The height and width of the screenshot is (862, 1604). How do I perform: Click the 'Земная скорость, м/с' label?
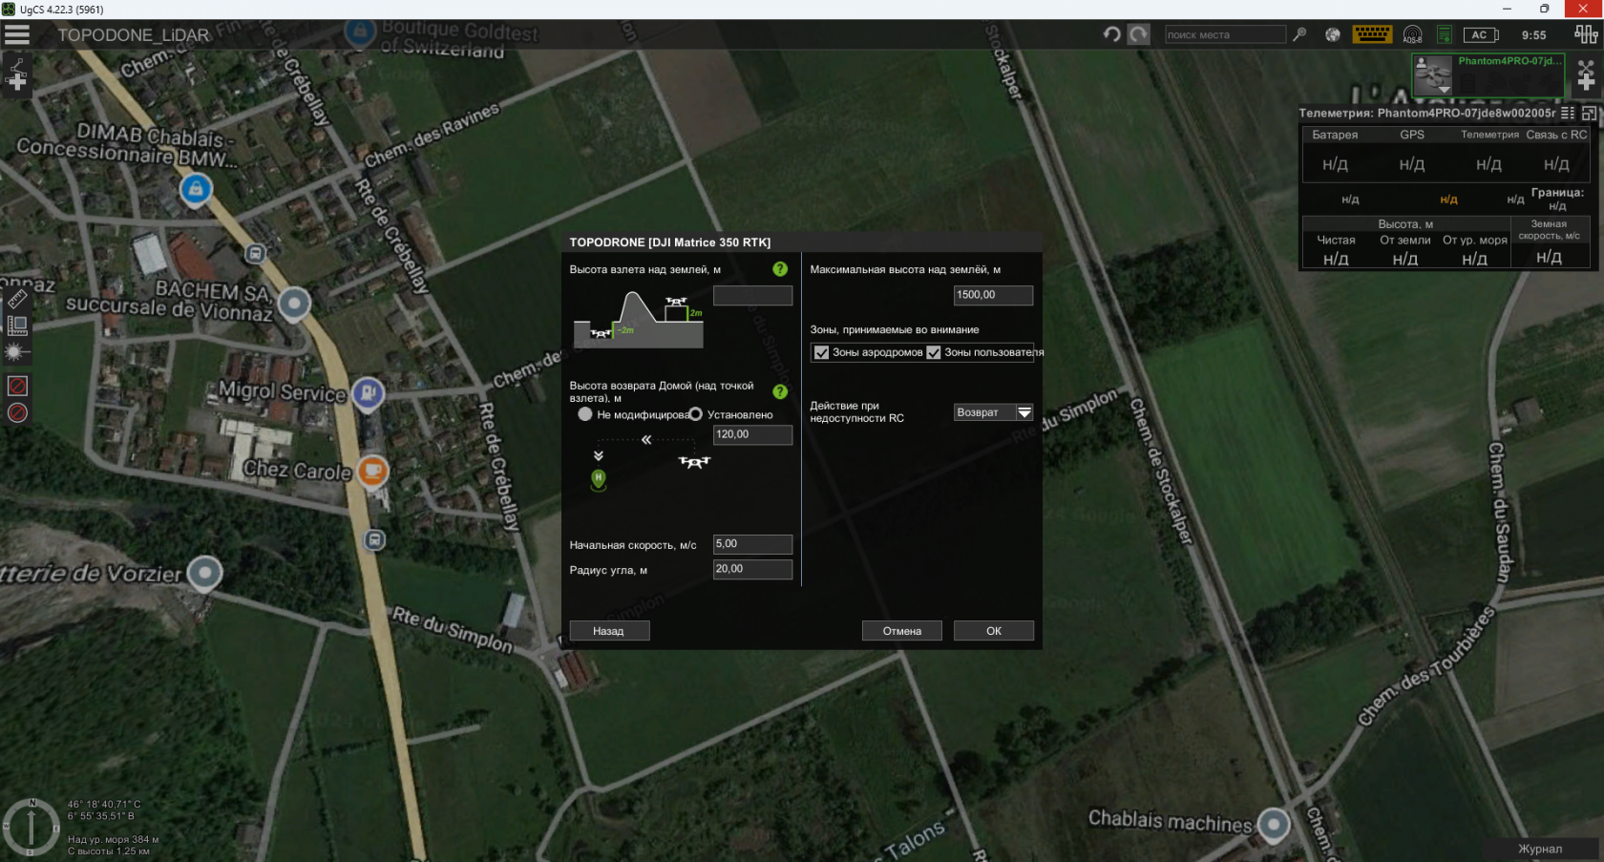pyautogui.click(x=1549, y=230)
